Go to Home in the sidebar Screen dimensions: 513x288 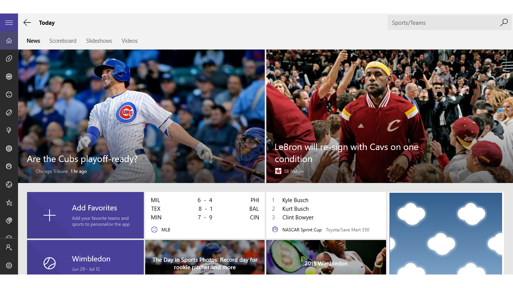click(9, 40)
